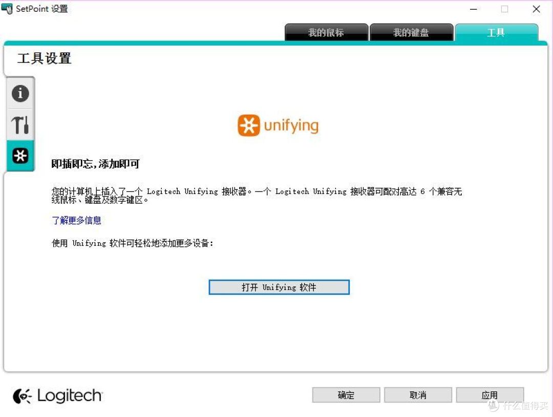Select the 工具 tab

(496, 32)
